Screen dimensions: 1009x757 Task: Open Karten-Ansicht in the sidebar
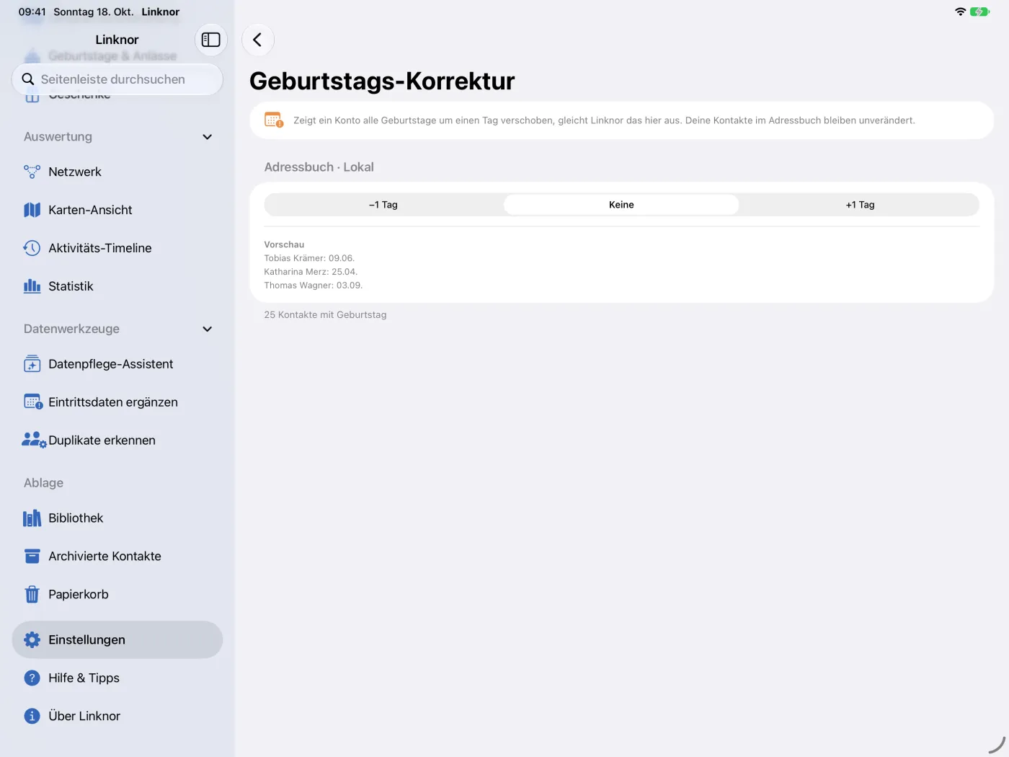click(x=117, y=210)
